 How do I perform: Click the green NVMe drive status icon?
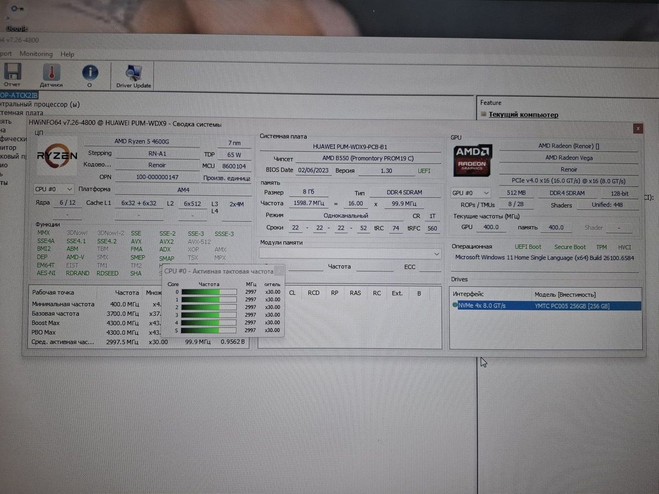pyautogui.click(x=455, y=305)
